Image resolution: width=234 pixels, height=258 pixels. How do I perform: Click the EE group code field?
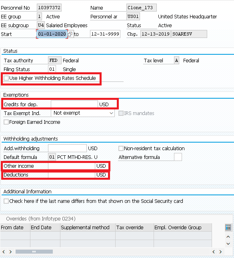[x=39, y=16]
